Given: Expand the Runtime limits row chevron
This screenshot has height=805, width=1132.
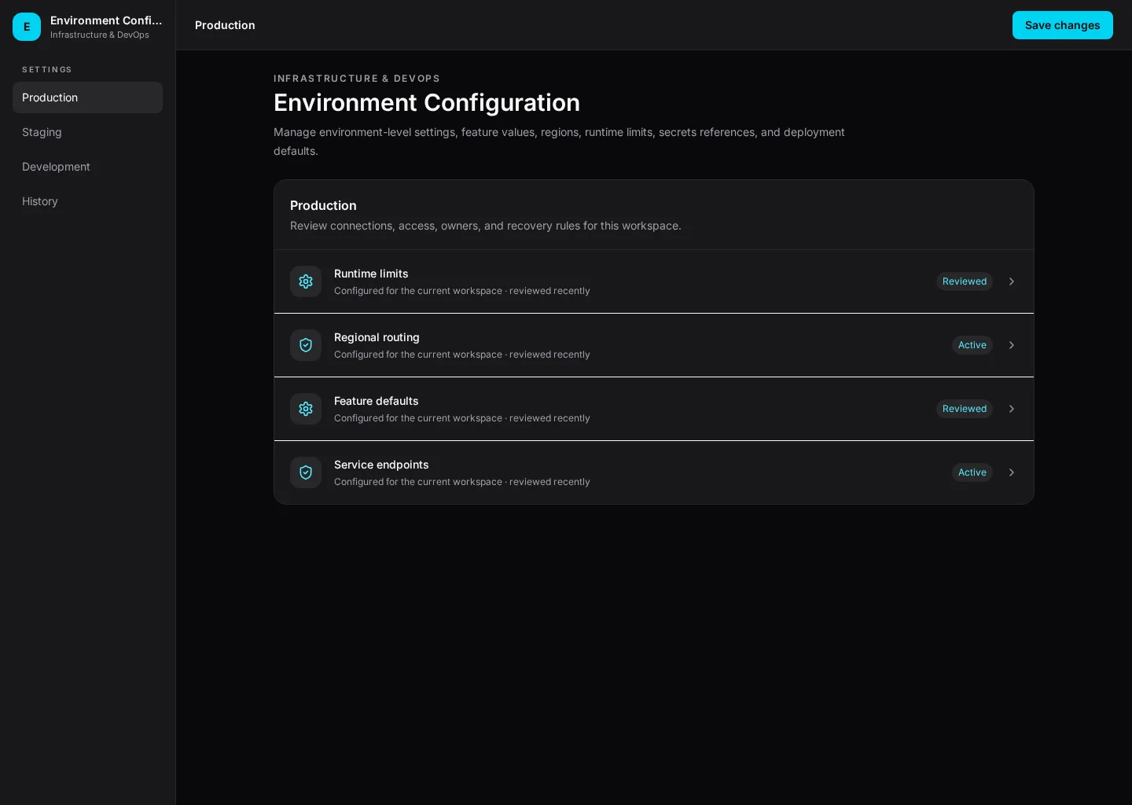Looking at the screenshot, I should click(1012, 281).
